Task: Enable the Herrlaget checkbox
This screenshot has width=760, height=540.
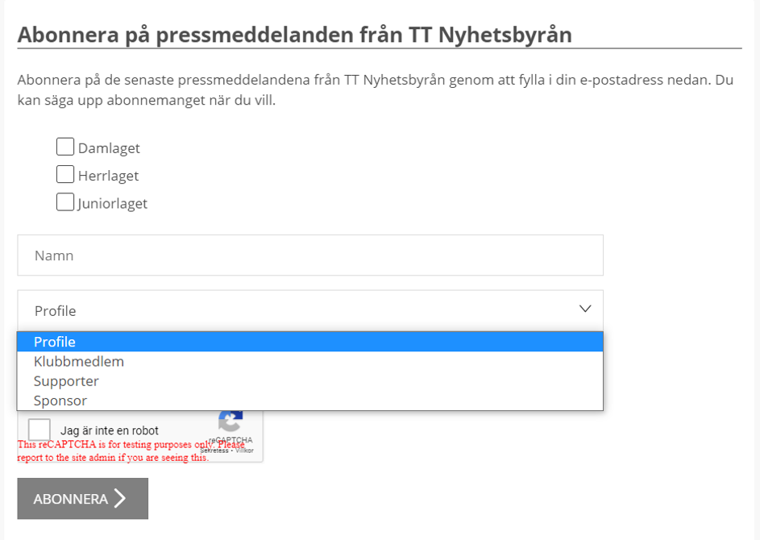Action: (65, 174)
